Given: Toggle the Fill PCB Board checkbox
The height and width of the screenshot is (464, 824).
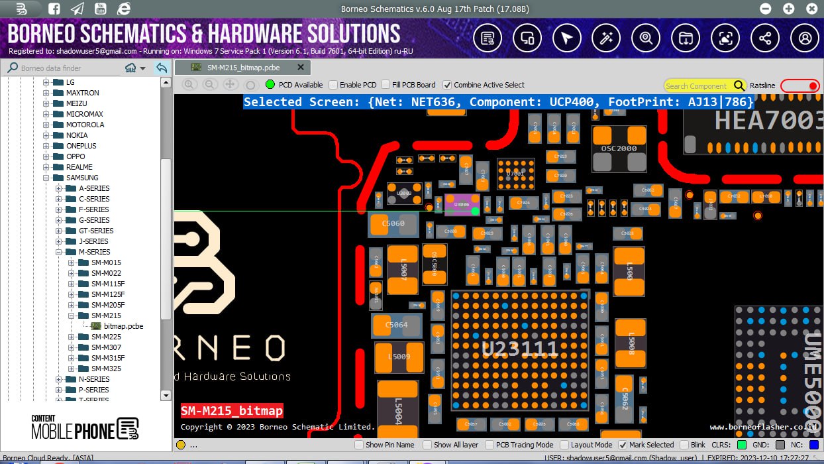Looking at the screenshot, I should (x=386, y=85).
